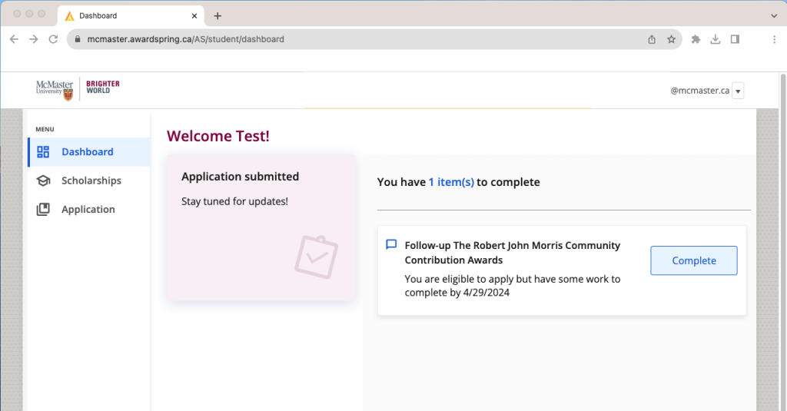
Task: Click the clipboard checkmark icon
Action: coord(316,257)
